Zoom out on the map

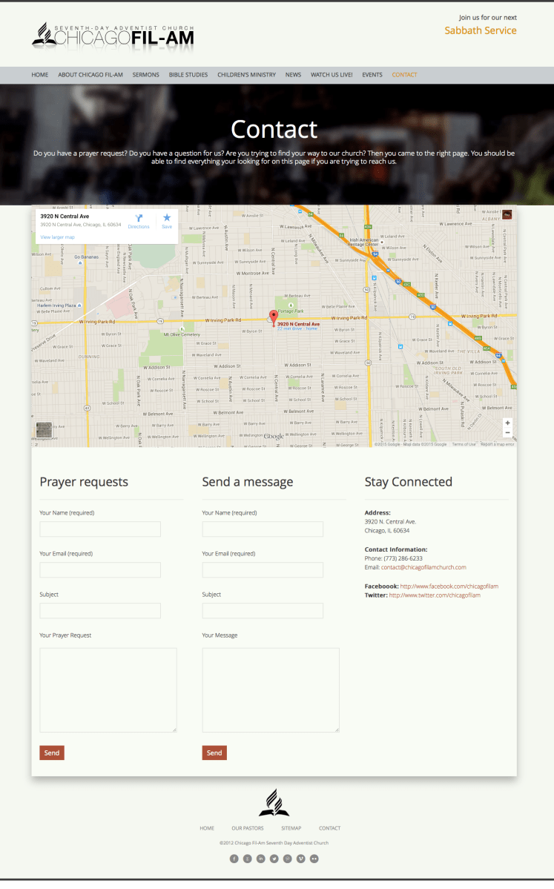[x=507, y=432]
